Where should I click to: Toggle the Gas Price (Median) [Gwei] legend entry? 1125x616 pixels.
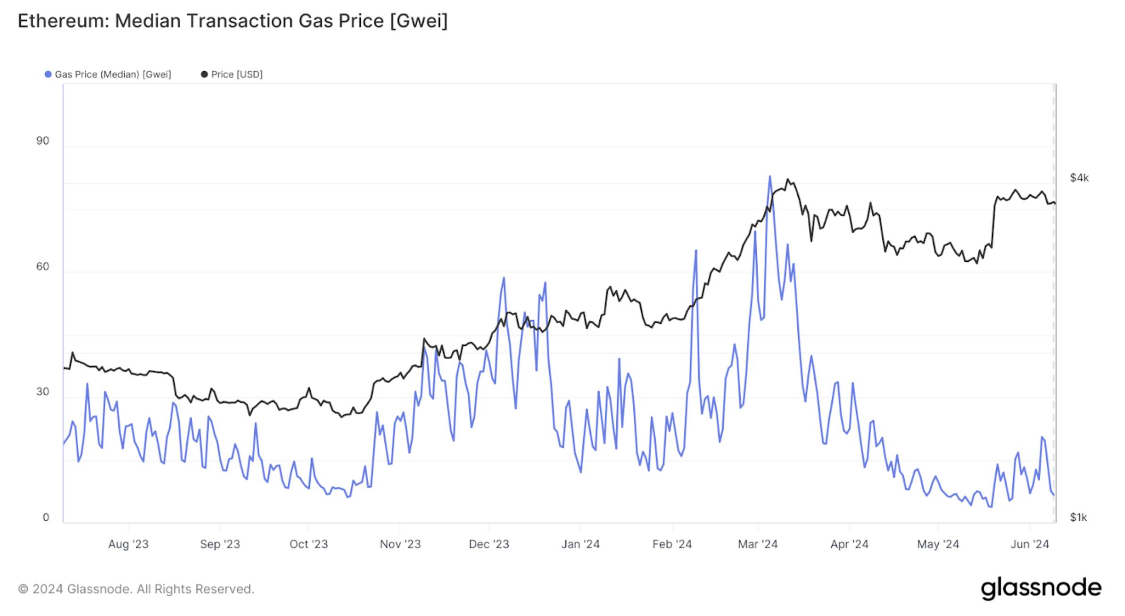point(108,75)
